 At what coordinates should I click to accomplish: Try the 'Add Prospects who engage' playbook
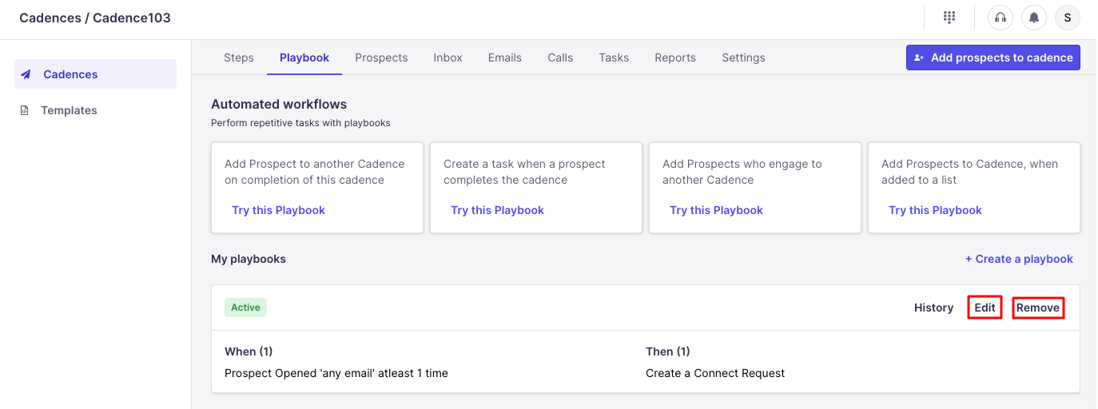tap(716, 210)
